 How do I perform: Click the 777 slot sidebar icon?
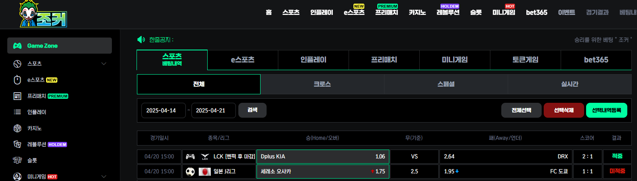coord(17,160)
